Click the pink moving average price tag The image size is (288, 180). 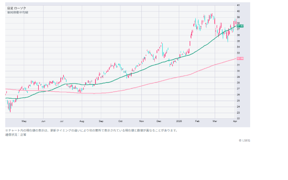[x=240, y=58]
